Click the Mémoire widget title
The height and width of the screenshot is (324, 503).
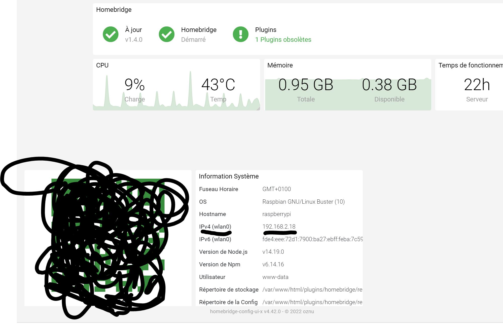click(280, 65)
